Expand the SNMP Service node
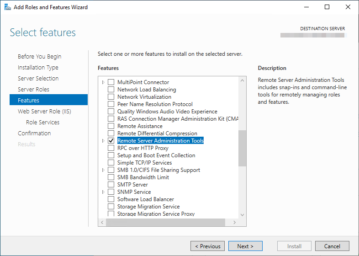Viewport: 359px width, 256px height. coord(103,192)
